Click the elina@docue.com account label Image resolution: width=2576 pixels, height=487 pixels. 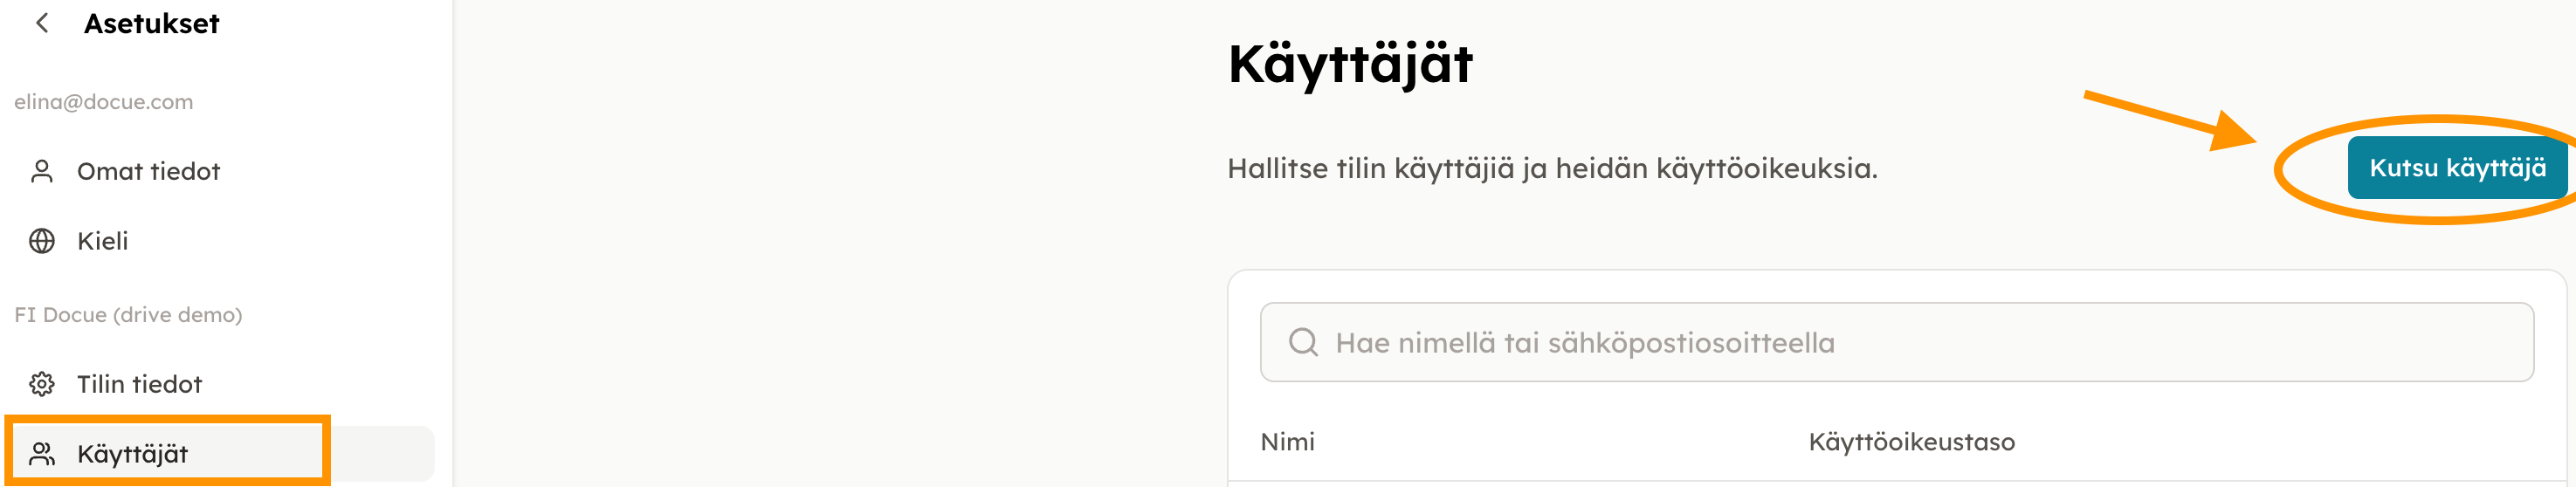103,102
